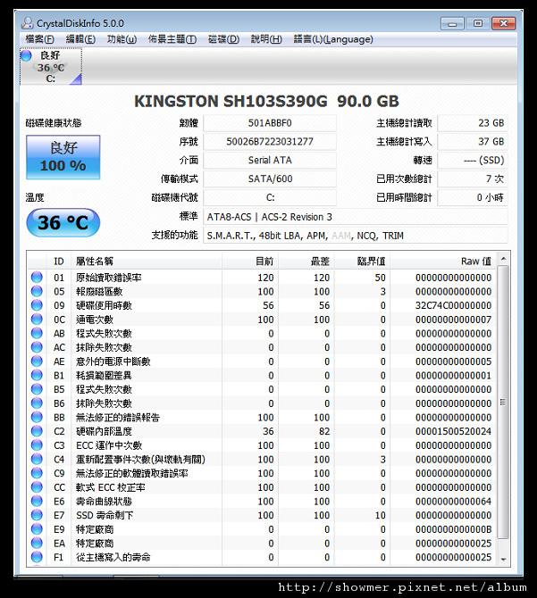Viewport: 537px width, 598px height.
Task: Click host reads value 23 GB
Action: tap(473, 123)
